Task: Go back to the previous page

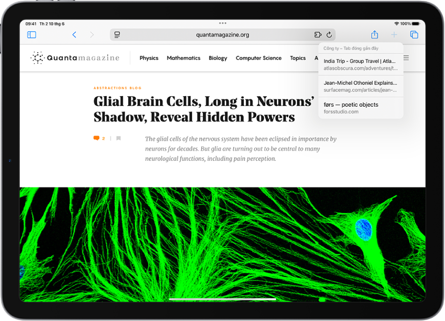Action: pyautogui.click(x=74, y=35)
